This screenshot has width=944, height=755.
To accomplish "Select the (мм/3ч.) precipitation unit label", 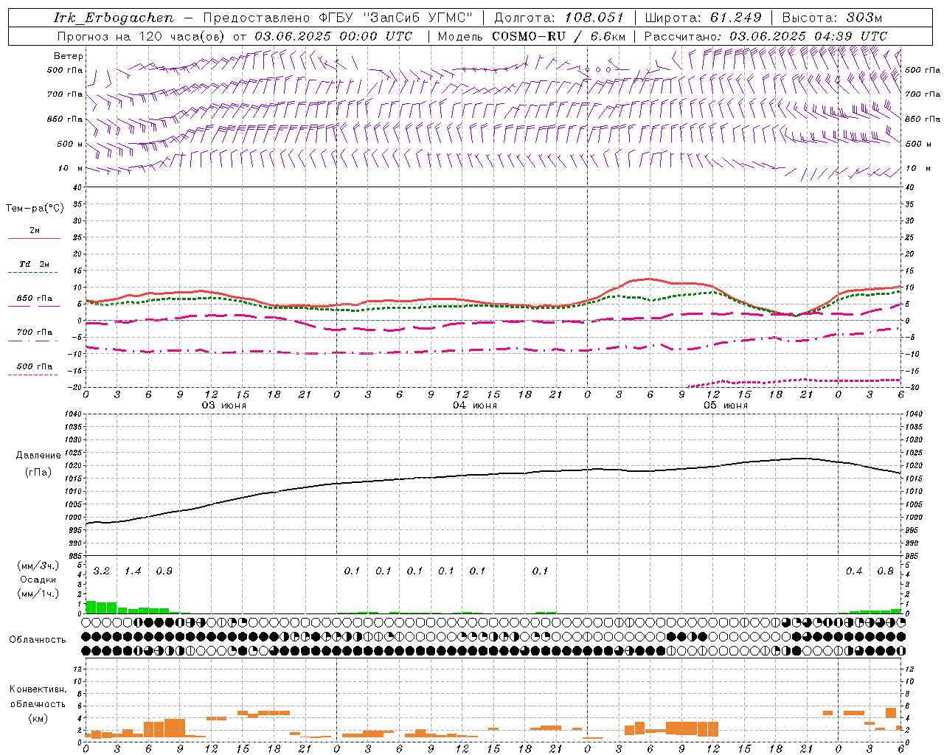I will pyautogui.click(x=38, y=566).
